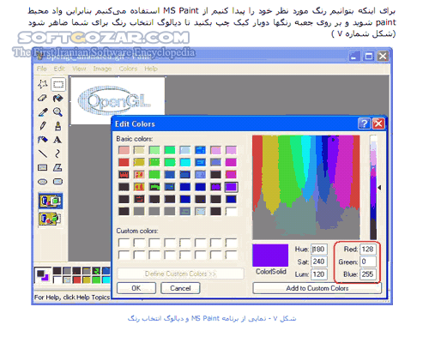Open the Colors menu in Paint
The height and width of the screenshot is (343, 429).
(x=128, y=69)
